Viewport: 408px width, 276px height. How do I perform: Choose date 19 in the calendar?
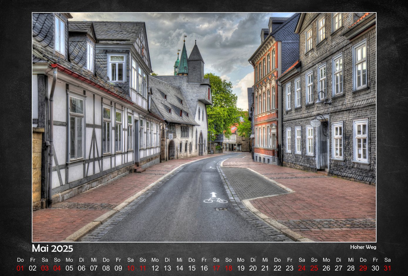pos(241,268)
